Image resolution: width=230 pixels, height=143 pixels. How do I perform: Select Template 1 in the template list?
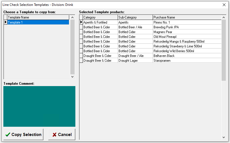(38, 22)
